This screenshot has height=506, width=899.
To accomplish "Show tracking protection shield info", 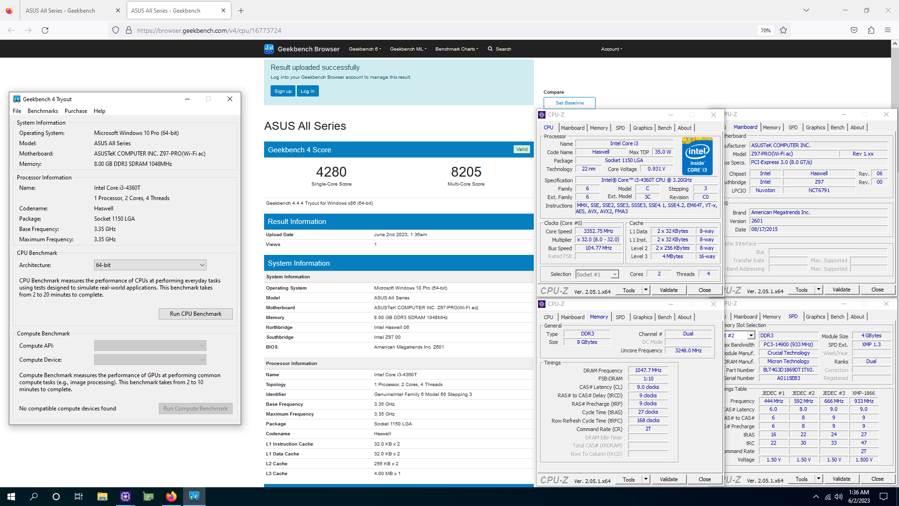I will point(116,30).
